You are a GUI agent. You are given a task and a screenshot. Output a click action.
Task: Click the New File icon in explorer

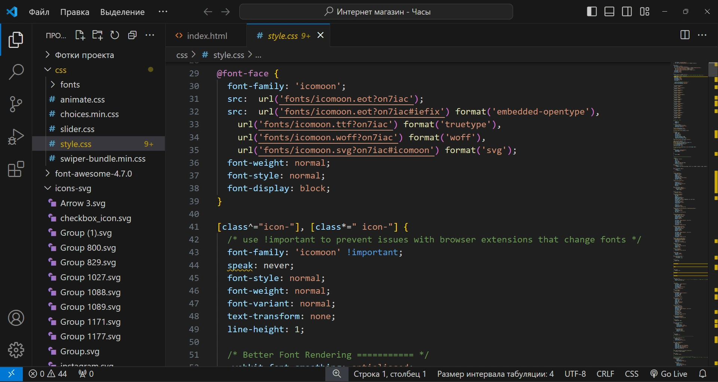coord(80,35)
